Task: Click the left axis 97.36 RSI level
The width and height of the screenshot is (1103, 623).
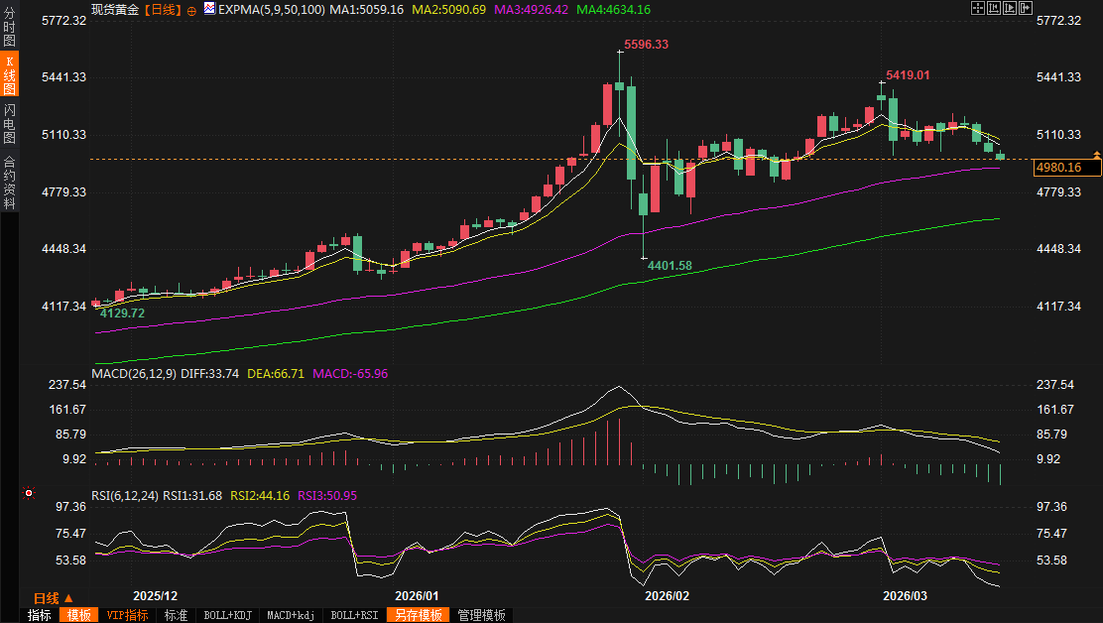Action: click(x=70, y=506)
